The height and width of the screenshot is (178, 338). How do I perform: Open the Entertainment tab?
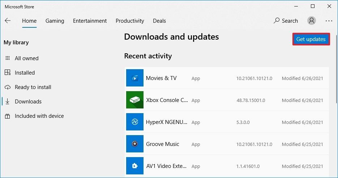point(90,21)
